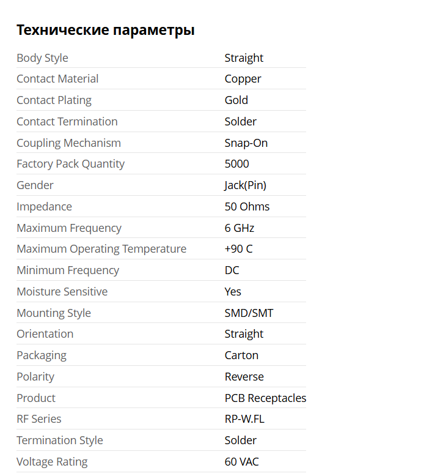Viewport: 421px width, 476px height.
Task: Select the 50 Ohms impedance value
Action: click(x=247, y=207)
